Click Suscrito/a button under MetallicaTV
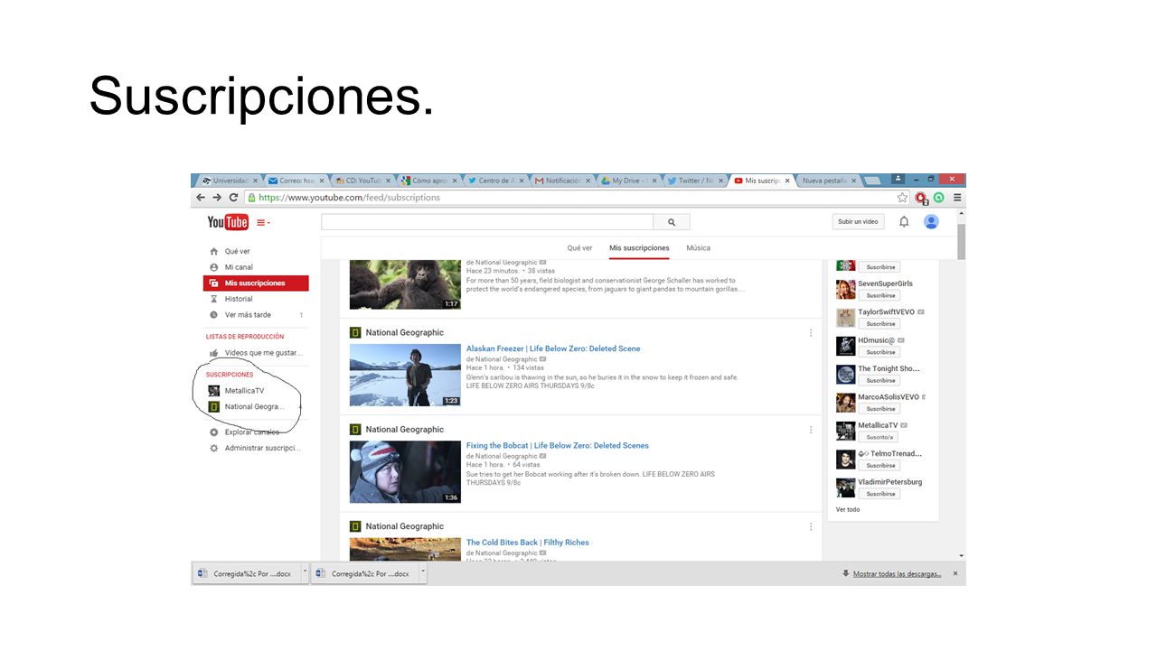Image resolution: width=1157 pixels, height=650 pixels. pyautogui.click(x=880, y=437)
